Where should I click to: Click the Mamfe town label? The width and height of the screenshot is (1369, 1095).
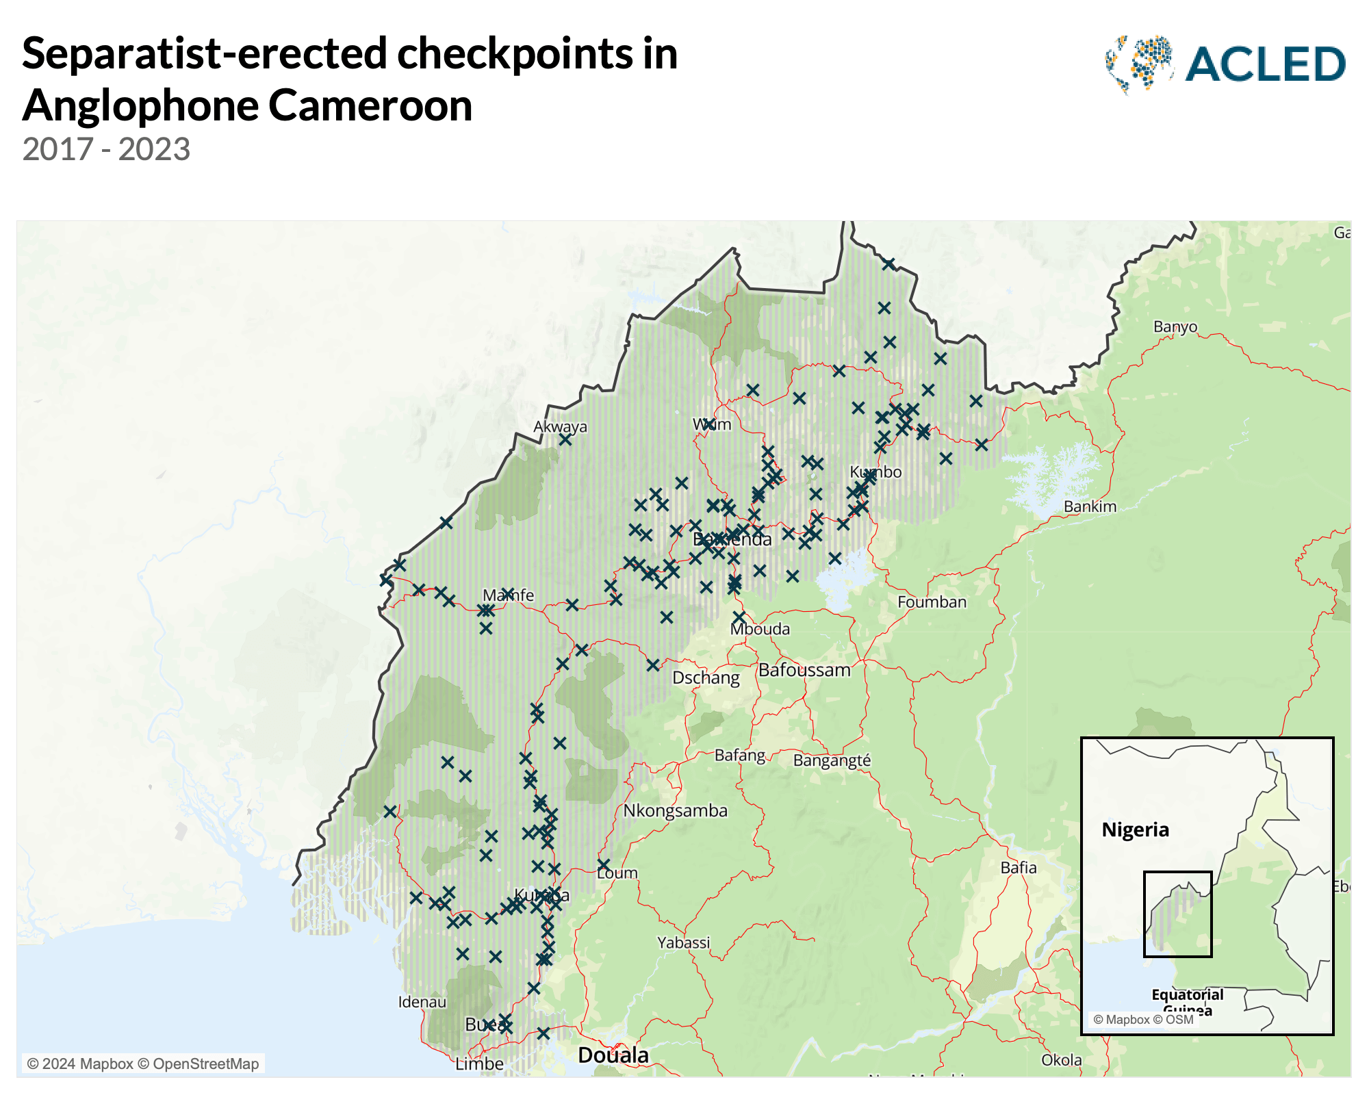[508, 595]
